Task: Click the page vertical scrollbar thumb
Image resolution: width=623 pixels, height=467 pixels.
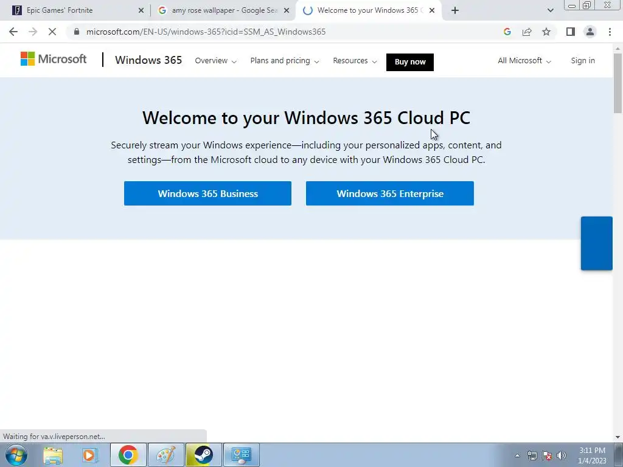Action: coord(618,83)
